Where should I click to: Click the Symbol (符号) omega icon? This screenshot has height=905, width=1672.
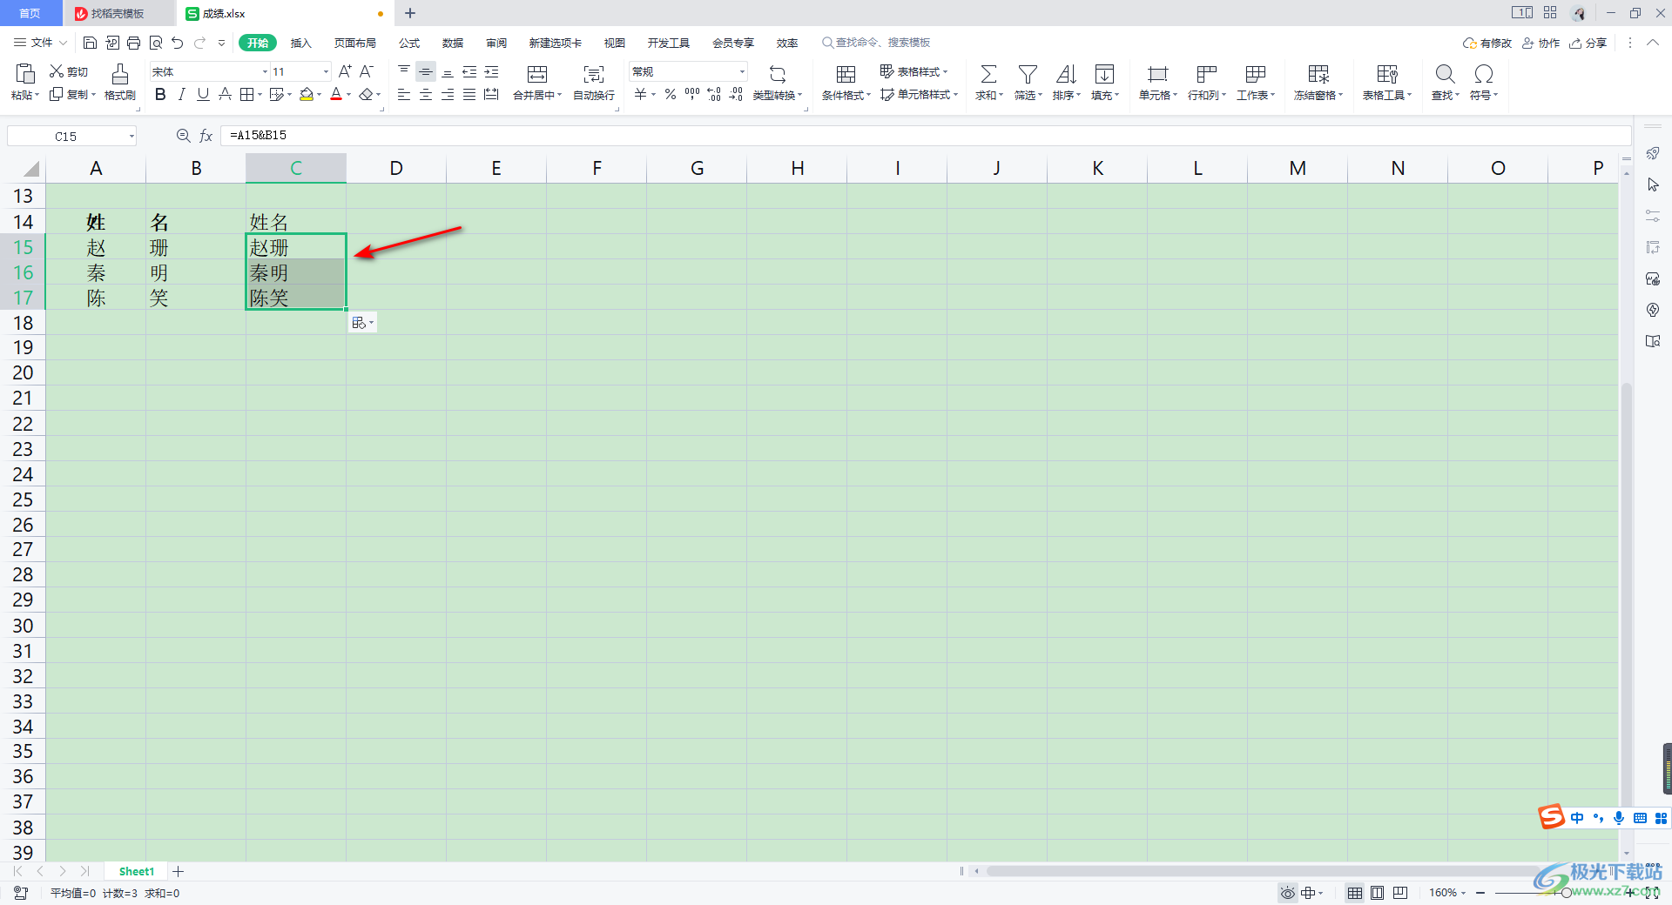click(1484, 74)
